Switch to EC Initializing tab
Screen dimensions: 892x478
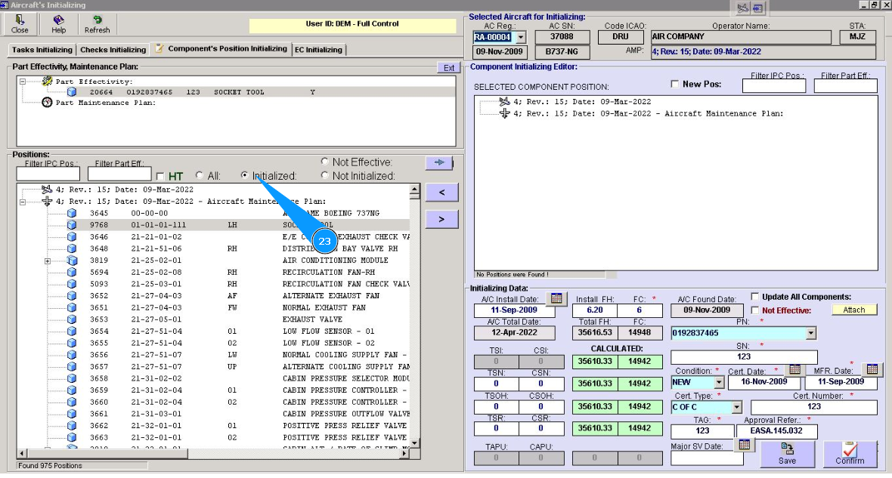pos(318,50)
